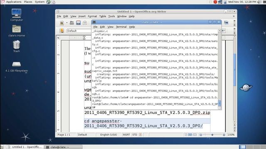The width and height of the screenshot is (266, 149).
Task: Click the Document as E-mail icon in Writer
Action: click(x=85, y=23)
